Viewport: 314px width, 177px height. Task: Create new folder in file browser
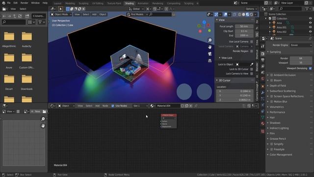(x=27, y=16)
